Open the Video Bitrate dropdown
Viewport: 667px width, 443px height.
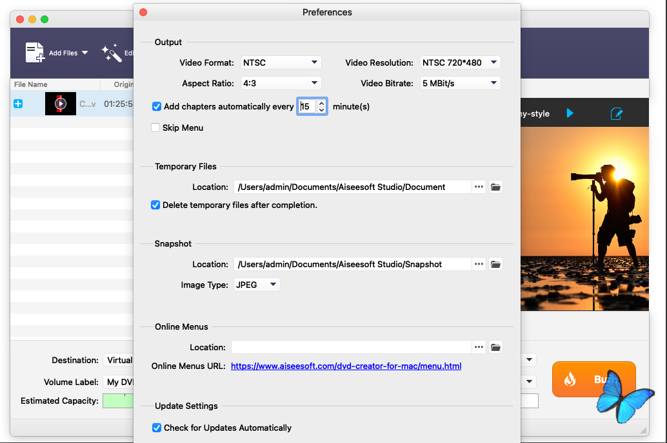(x=460, y=83)
